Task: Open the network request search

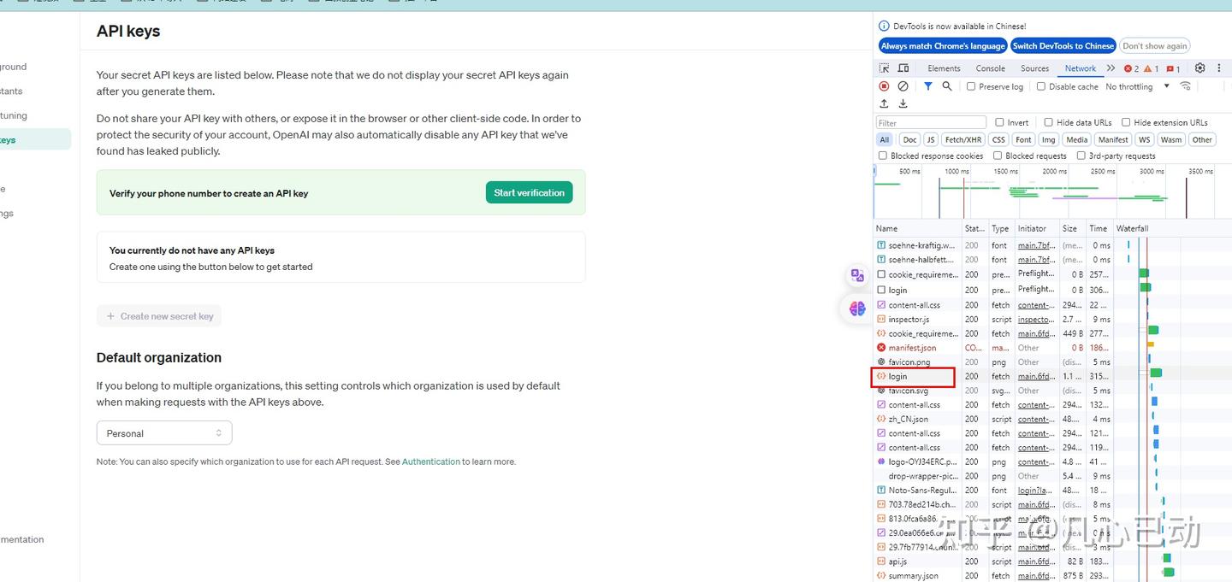Action: (x=945, y=85)
